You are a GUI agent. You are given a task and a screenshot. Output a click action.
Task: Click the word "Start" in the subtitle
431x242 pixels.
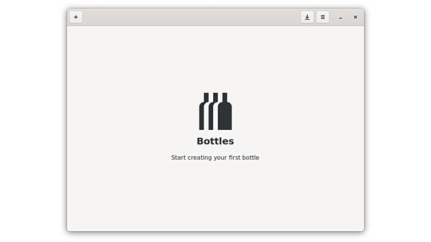pos(179,157)
